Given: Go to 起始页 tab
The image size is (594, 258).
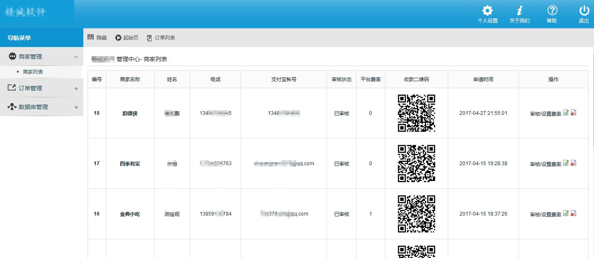Looking at the screenshot, I should pos(131,37).
